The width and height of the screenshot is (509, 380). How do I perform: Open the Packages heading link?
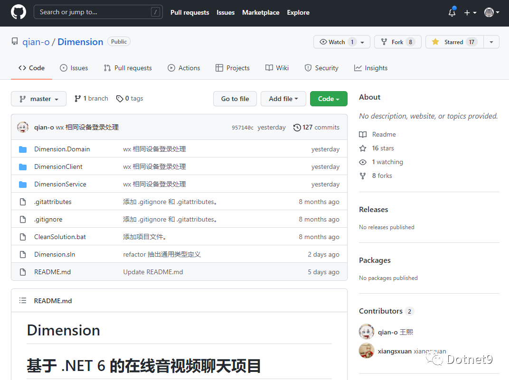click(375, 260)
